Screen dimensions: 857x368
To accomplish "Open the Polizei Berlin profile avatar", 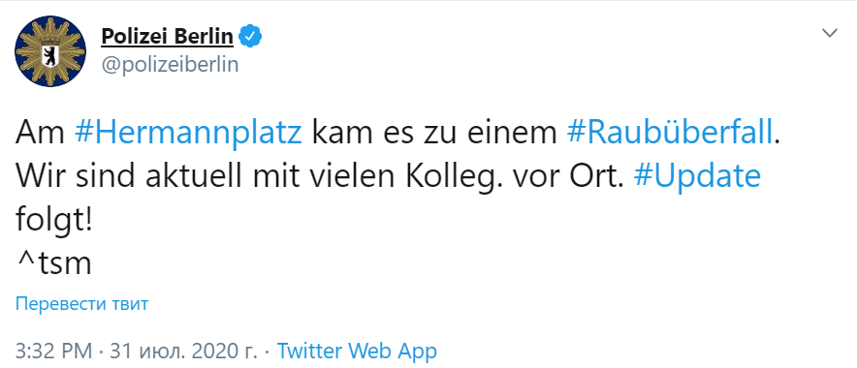I will pyautogui.click(x=49, y=51).
